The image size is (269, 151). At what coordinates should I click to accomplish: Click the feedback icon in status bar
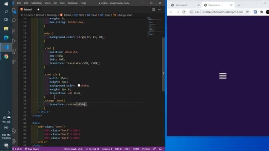(155, 149)
